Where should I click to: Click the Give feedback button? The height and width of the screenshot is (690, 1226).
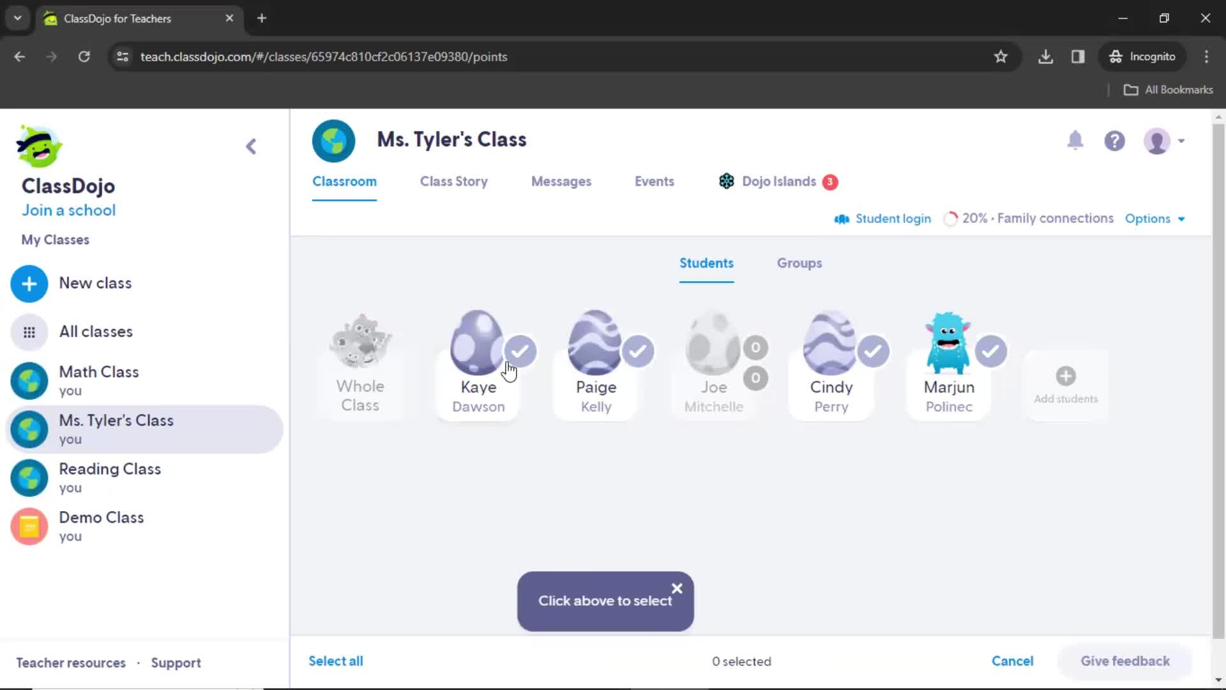click(1125, 661)
